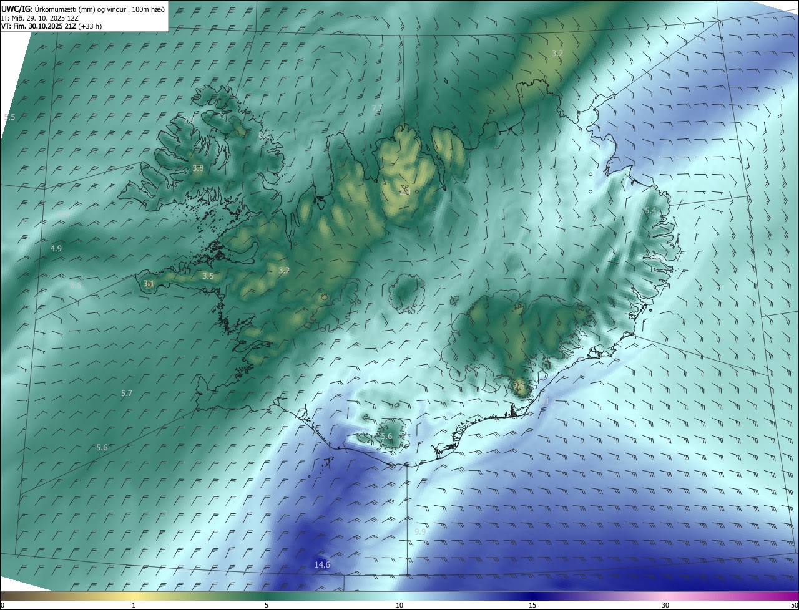Click the 3.8 value over the Westfjords
Screen dimensions: 799x610
198,168
